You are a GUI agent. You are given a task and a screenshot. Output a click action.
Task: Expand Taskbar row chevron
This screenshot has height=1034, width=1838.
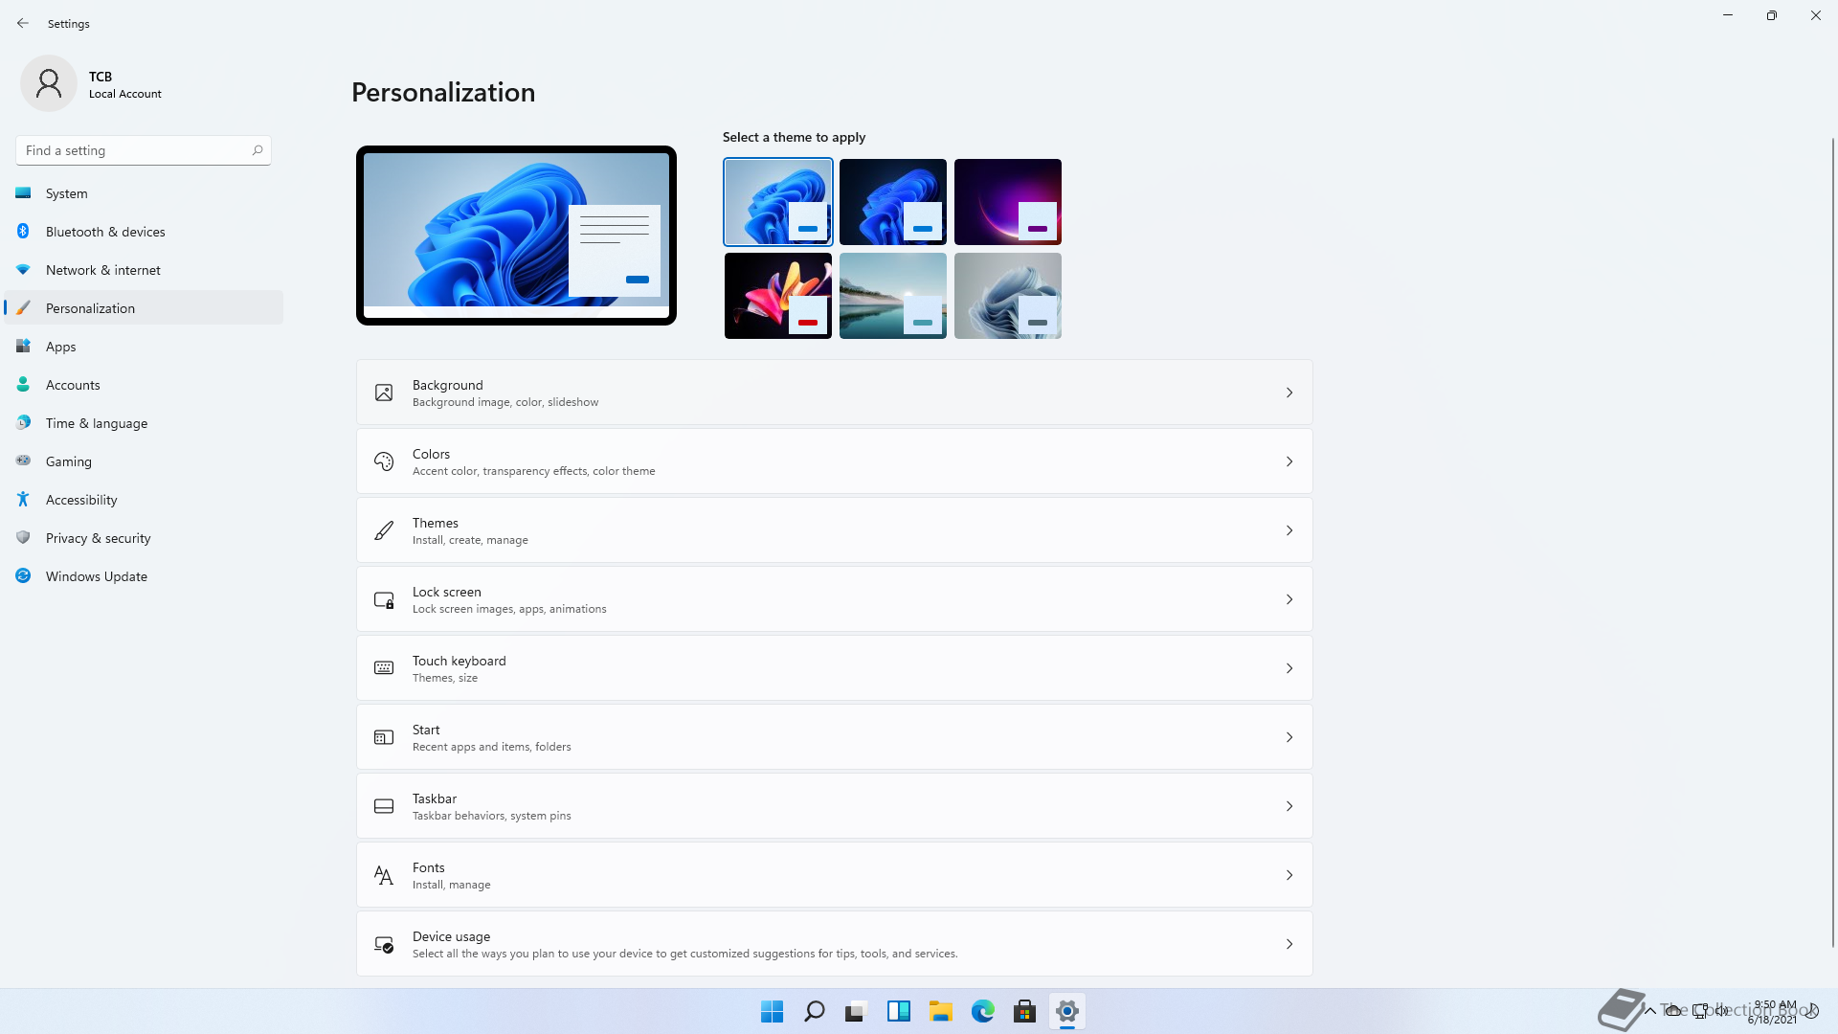(1289, 806)
